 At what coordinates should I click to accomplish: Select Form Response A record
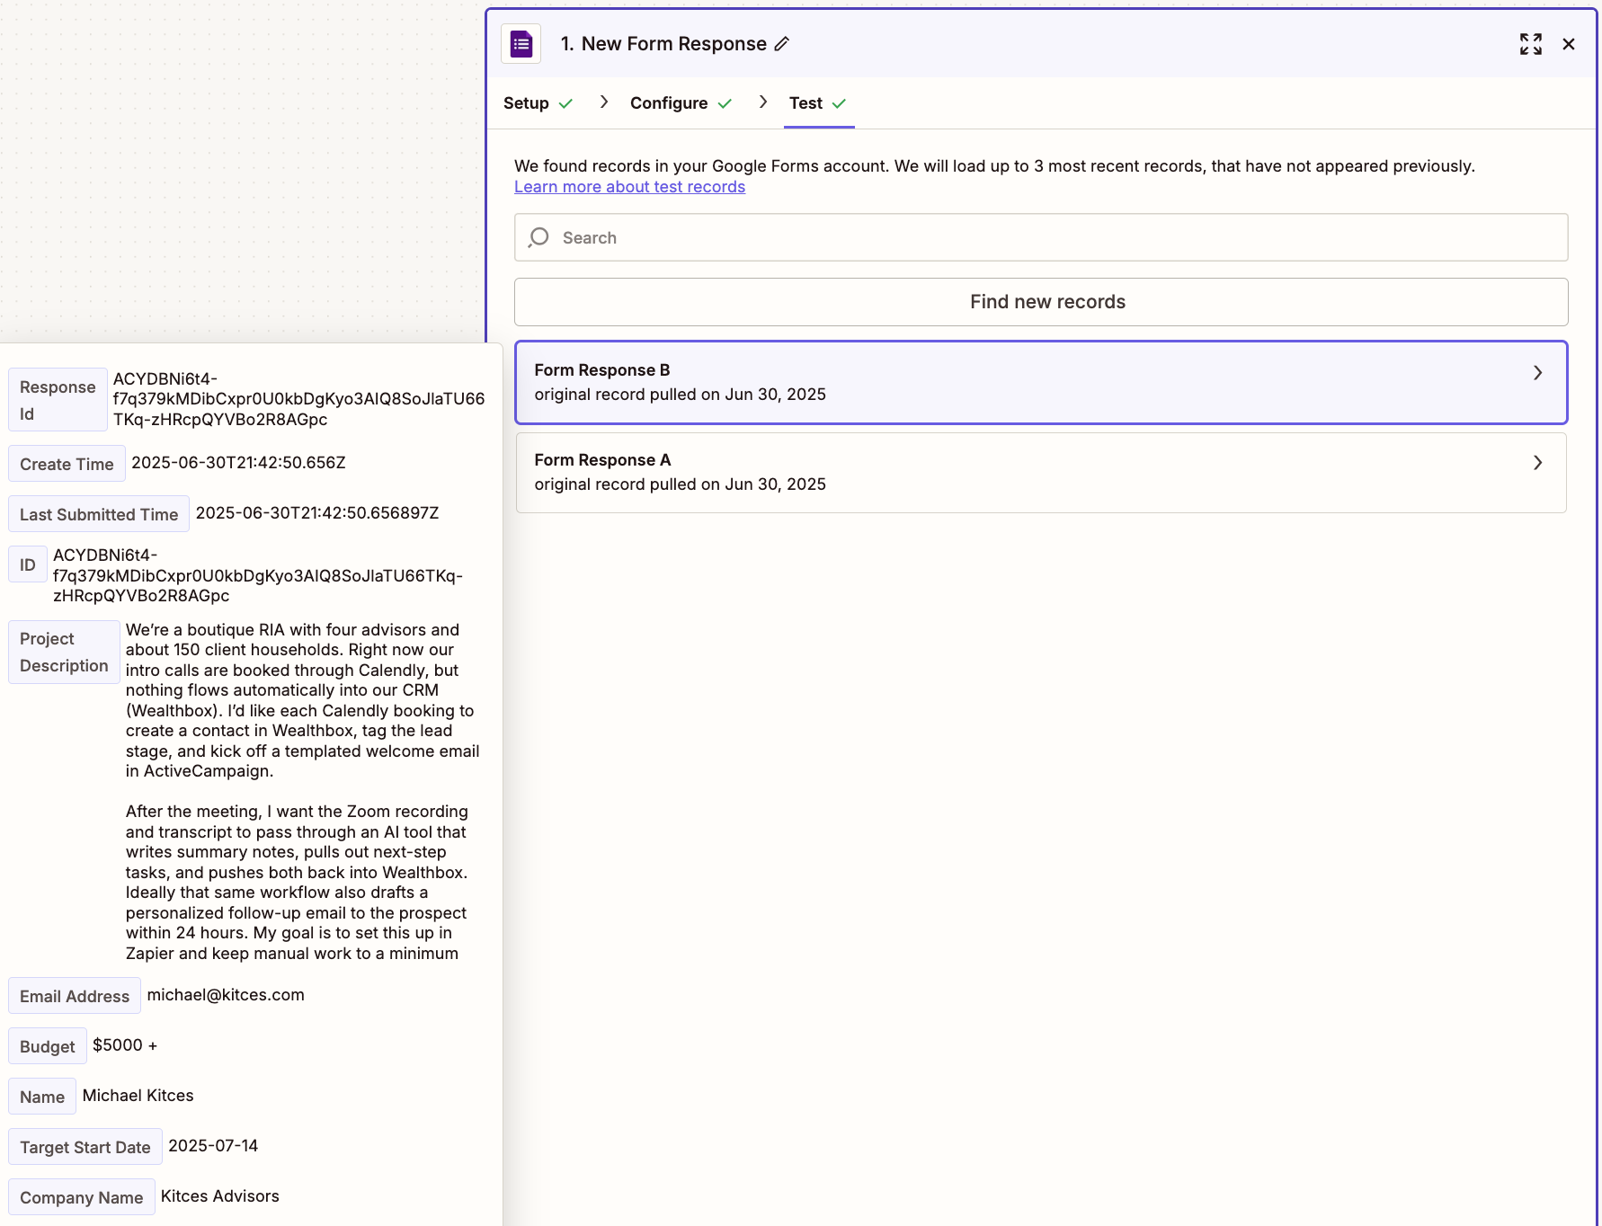[1041, 473]
